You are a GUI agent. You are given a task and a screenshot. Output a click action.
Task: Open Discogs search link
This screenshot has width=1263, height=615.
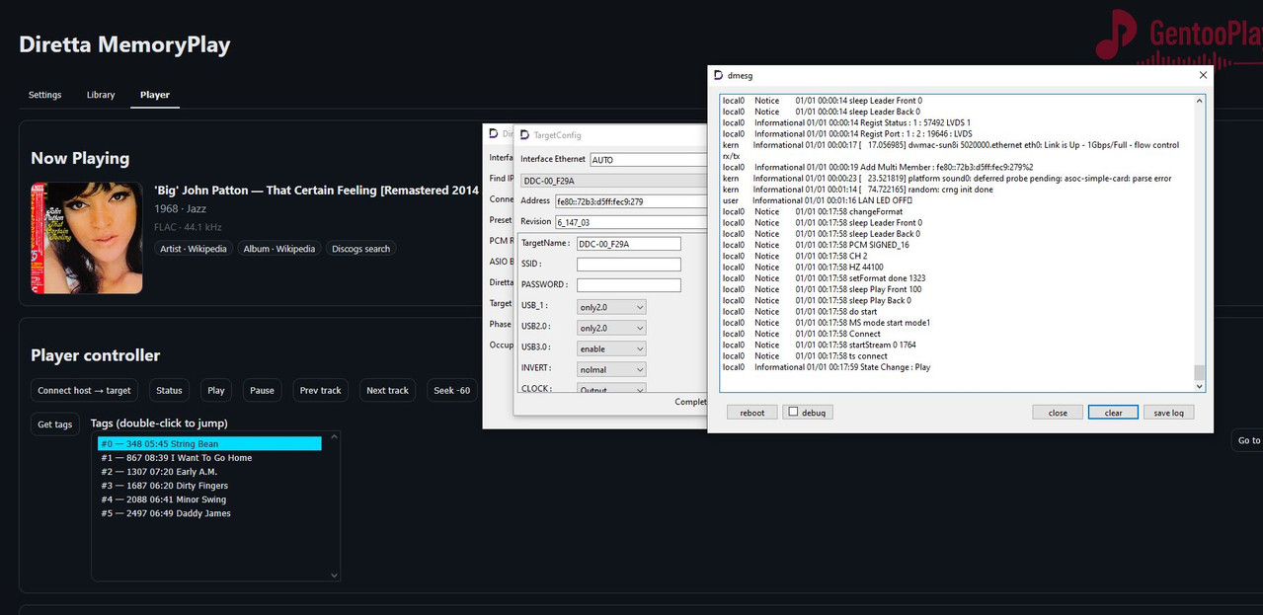pyautogui.click(x=360, y=249)
